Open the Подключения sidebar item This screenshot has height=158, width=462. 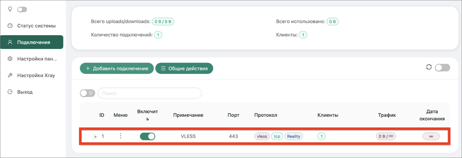pyautogui.click(x=32, y=42)
